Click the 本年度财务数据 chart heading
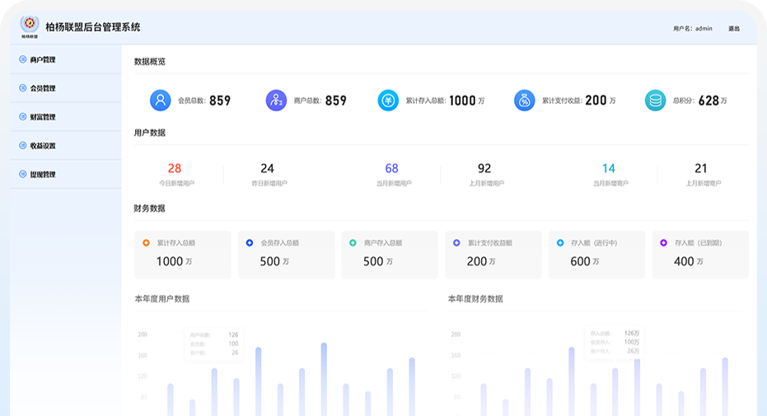 (x=475, y=299)
